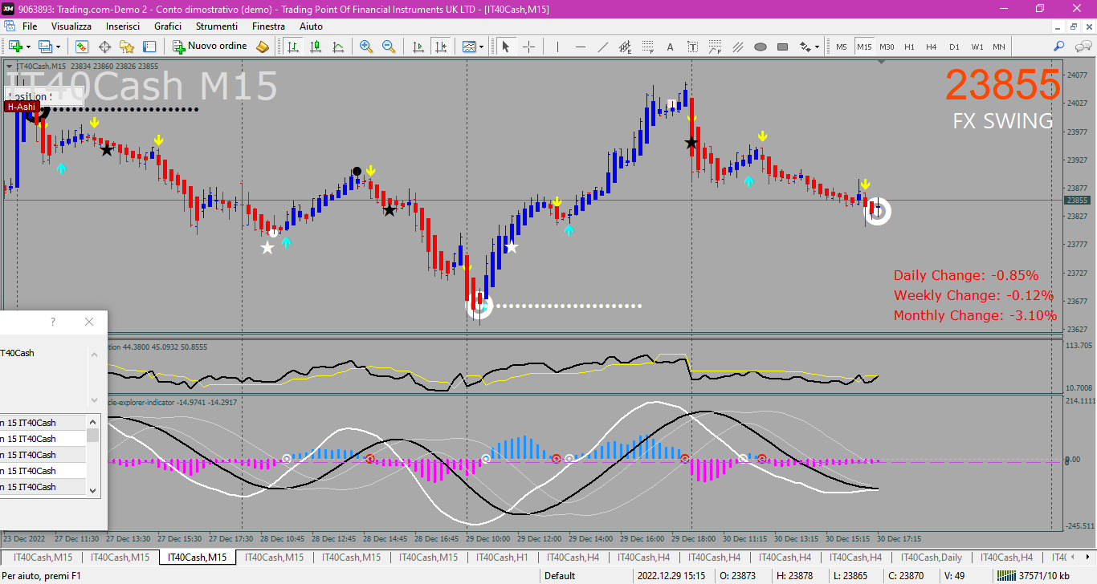Image resolution: width=1097 pixels, height=584 pixels.
Task: Select the Andrews pitchfork tool
Action: coord(737,47)
